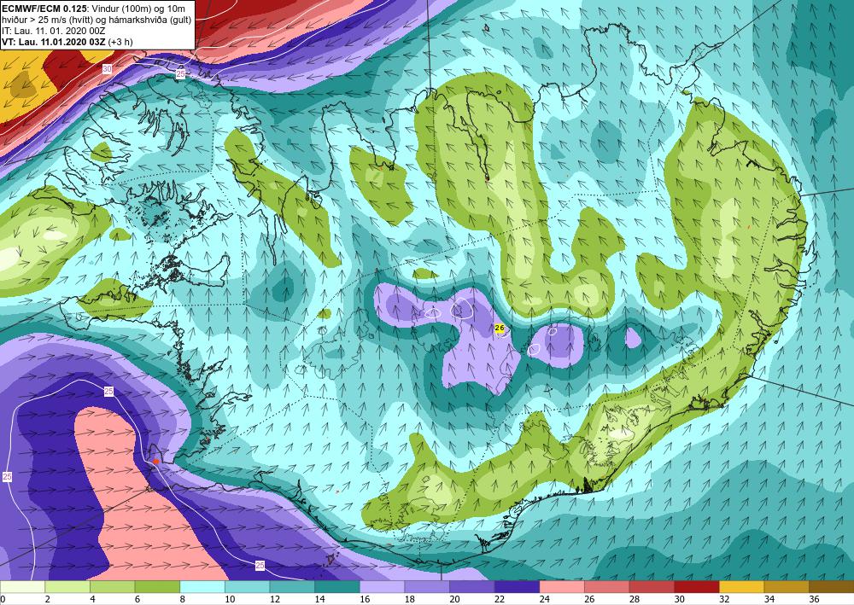Image resolution: width=854 pixels, height=605 pixels.
Task: Select the yellow 32–34 m/s legend swatch
Action: [x=741, y=586]
